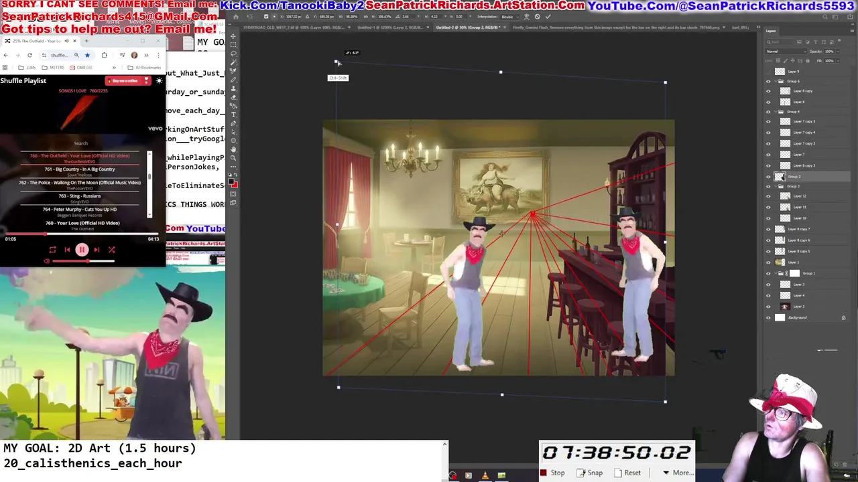Hide Layer 12 with eye icon
Image resolution: width=858 pixels, height=482 pixels.
(x=768, y=196)
